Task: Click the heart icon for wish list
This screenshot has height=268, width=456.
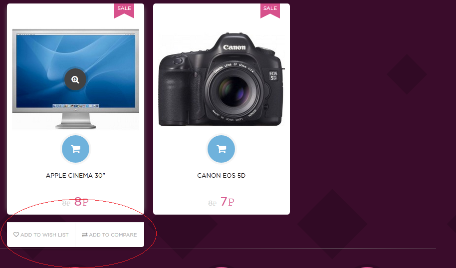Action: click(16, 234)
